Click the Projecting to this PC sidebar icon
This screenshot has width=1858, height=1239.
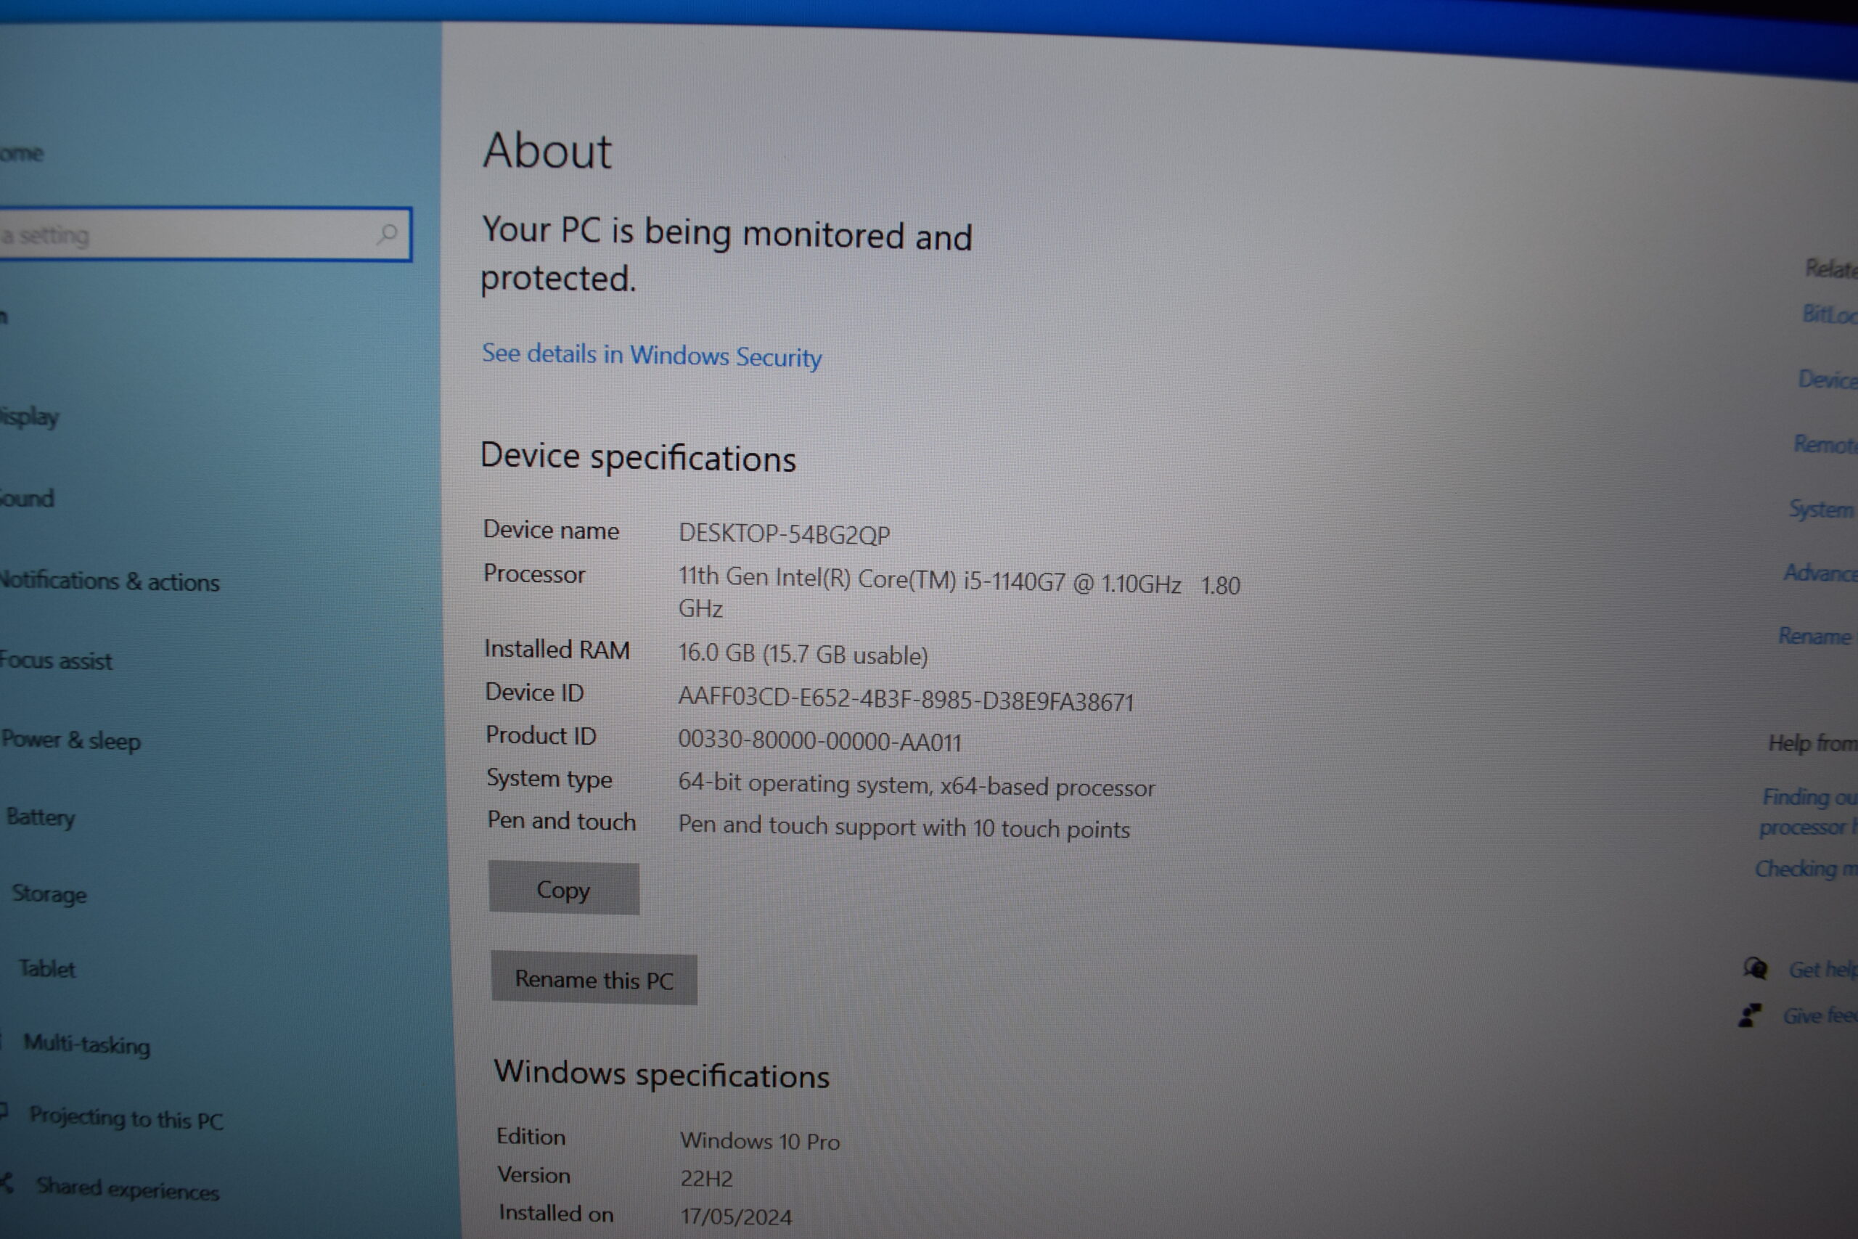coord(4,1111)
